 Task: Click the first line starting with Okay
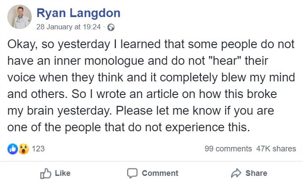(151, 44)
